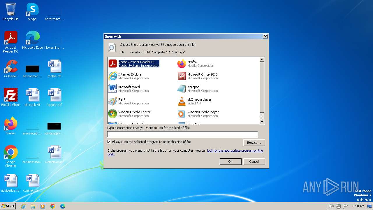The width and height of the screenshot is (373, 210).
Task: Open Windows Media Player taskbar icon
Action: pos(43,206)
